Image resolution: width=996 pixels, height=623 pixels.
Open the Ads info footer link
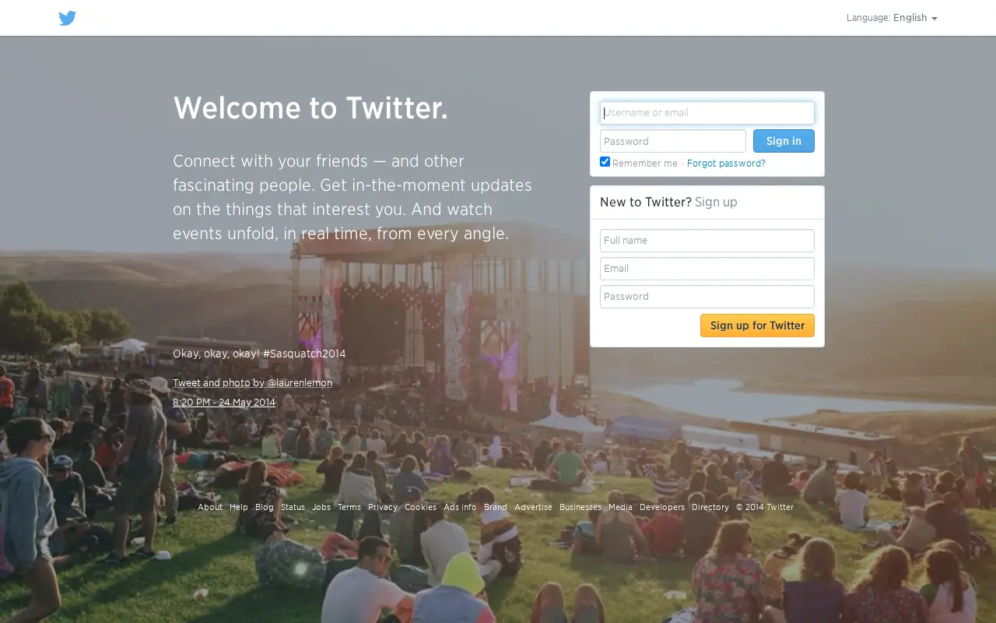pyautogui.click(x=460, y=507)
